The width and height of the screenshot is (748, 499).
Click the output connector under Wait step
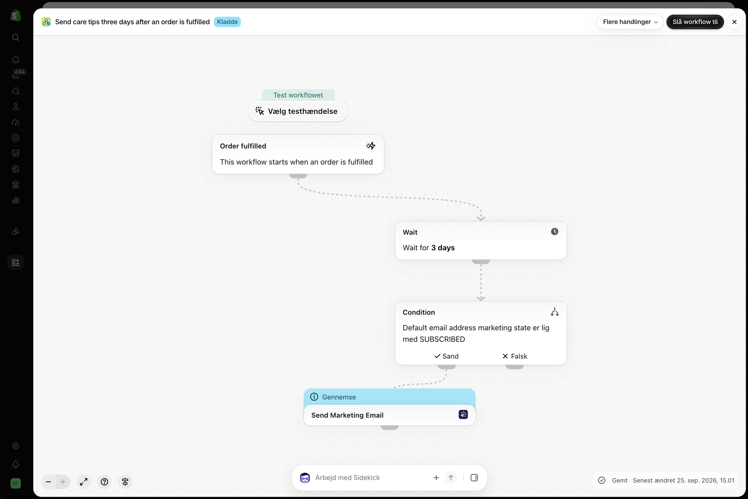481,262
